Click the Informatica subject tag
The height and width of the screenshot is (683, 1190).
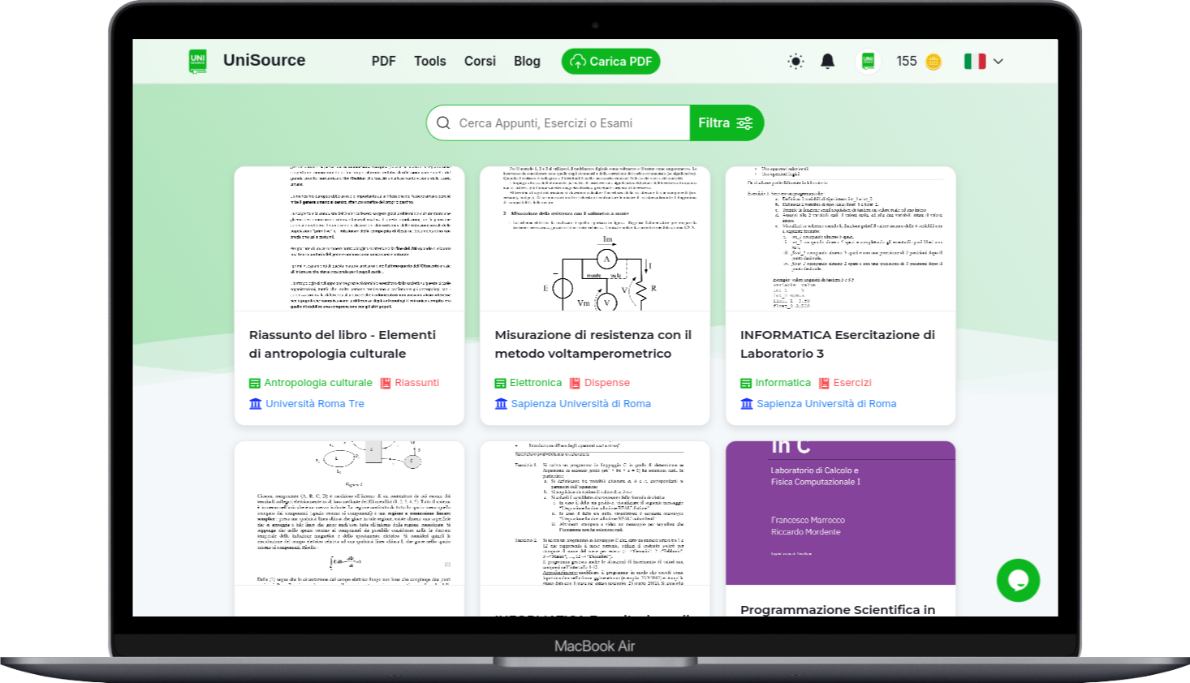tap(783, 383)
